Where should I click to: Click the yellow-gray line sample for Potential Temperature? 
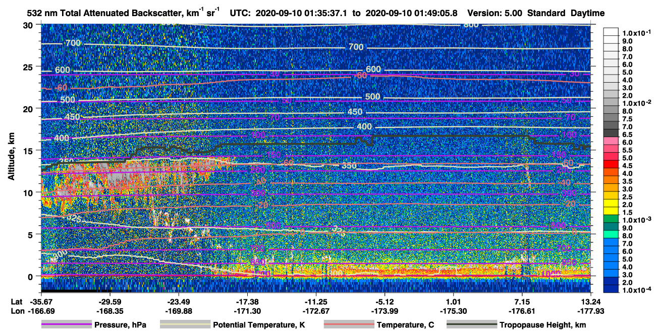[185, 325]
